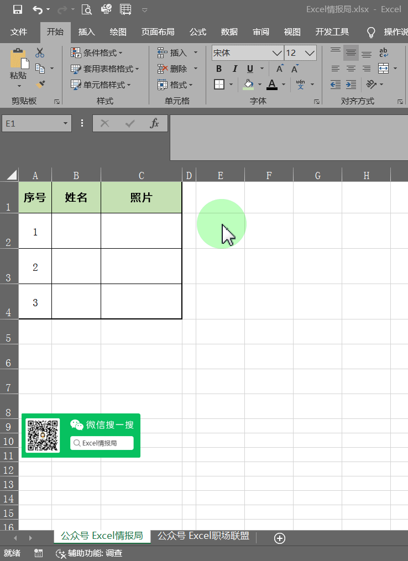Select column C header
This screenshot has width=408, height=561.
coord(142,175)
